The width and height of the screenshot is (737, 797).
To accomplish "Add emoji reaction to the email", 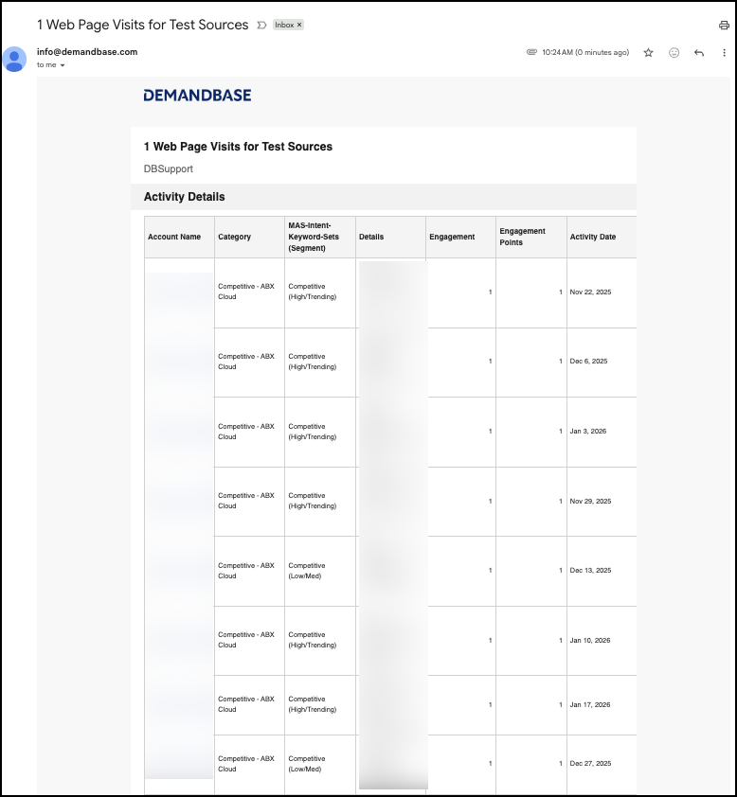I will point(674,52).
